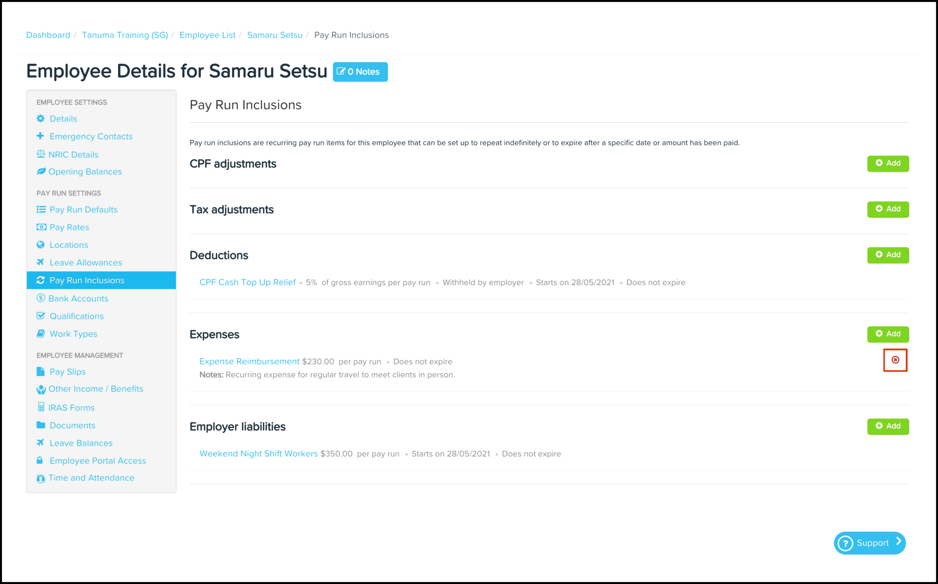Open the 0 Notes button
Screen dimensions: 938x584
coord(360,72)
